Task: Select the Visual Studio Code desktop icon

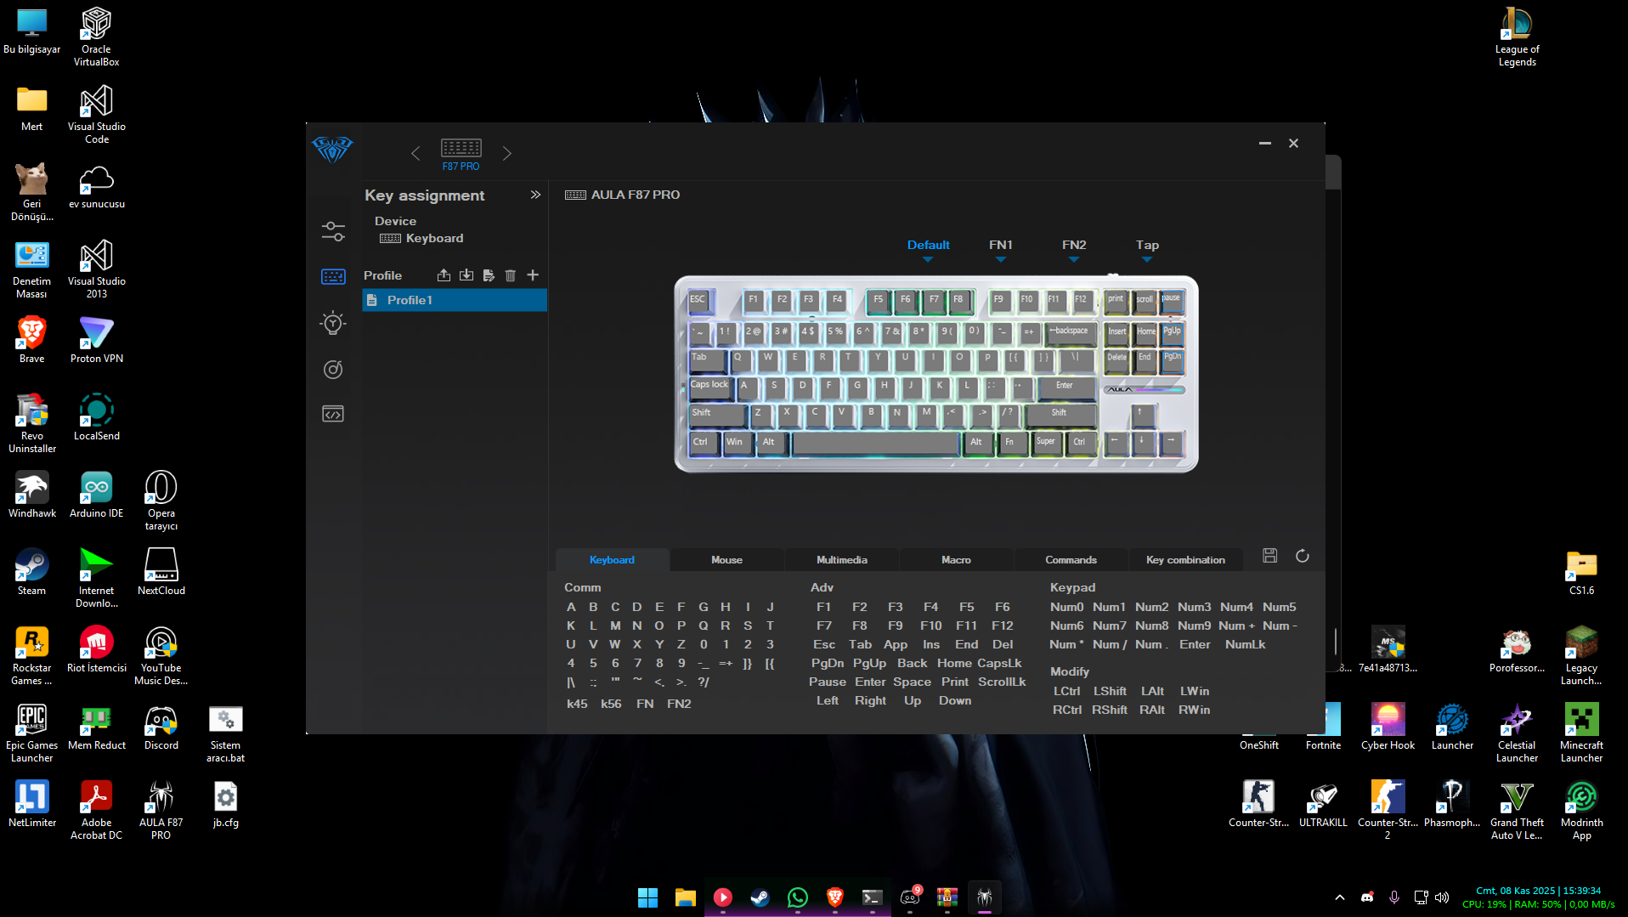Action: (96, 114)
